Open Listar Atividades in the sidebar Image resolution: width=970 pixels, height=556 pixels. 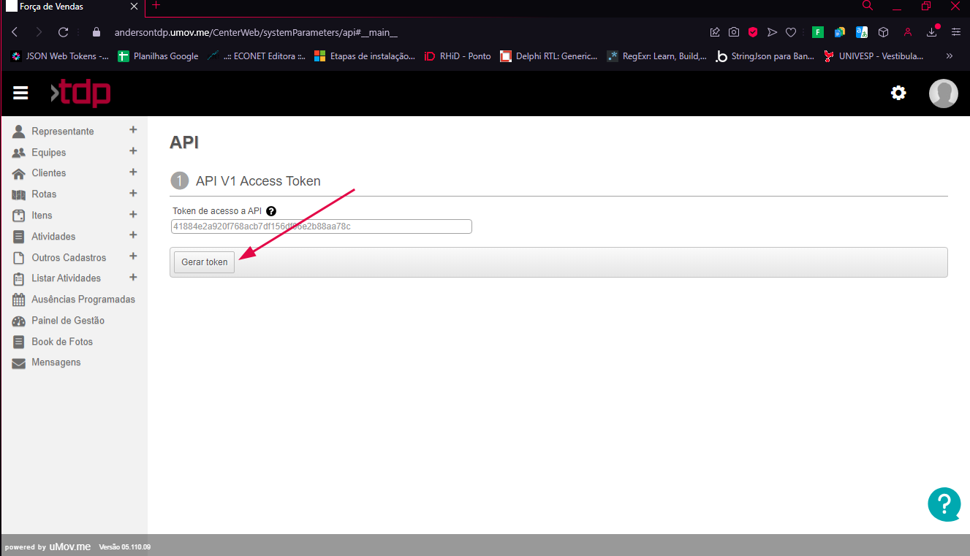pos(67,278)
